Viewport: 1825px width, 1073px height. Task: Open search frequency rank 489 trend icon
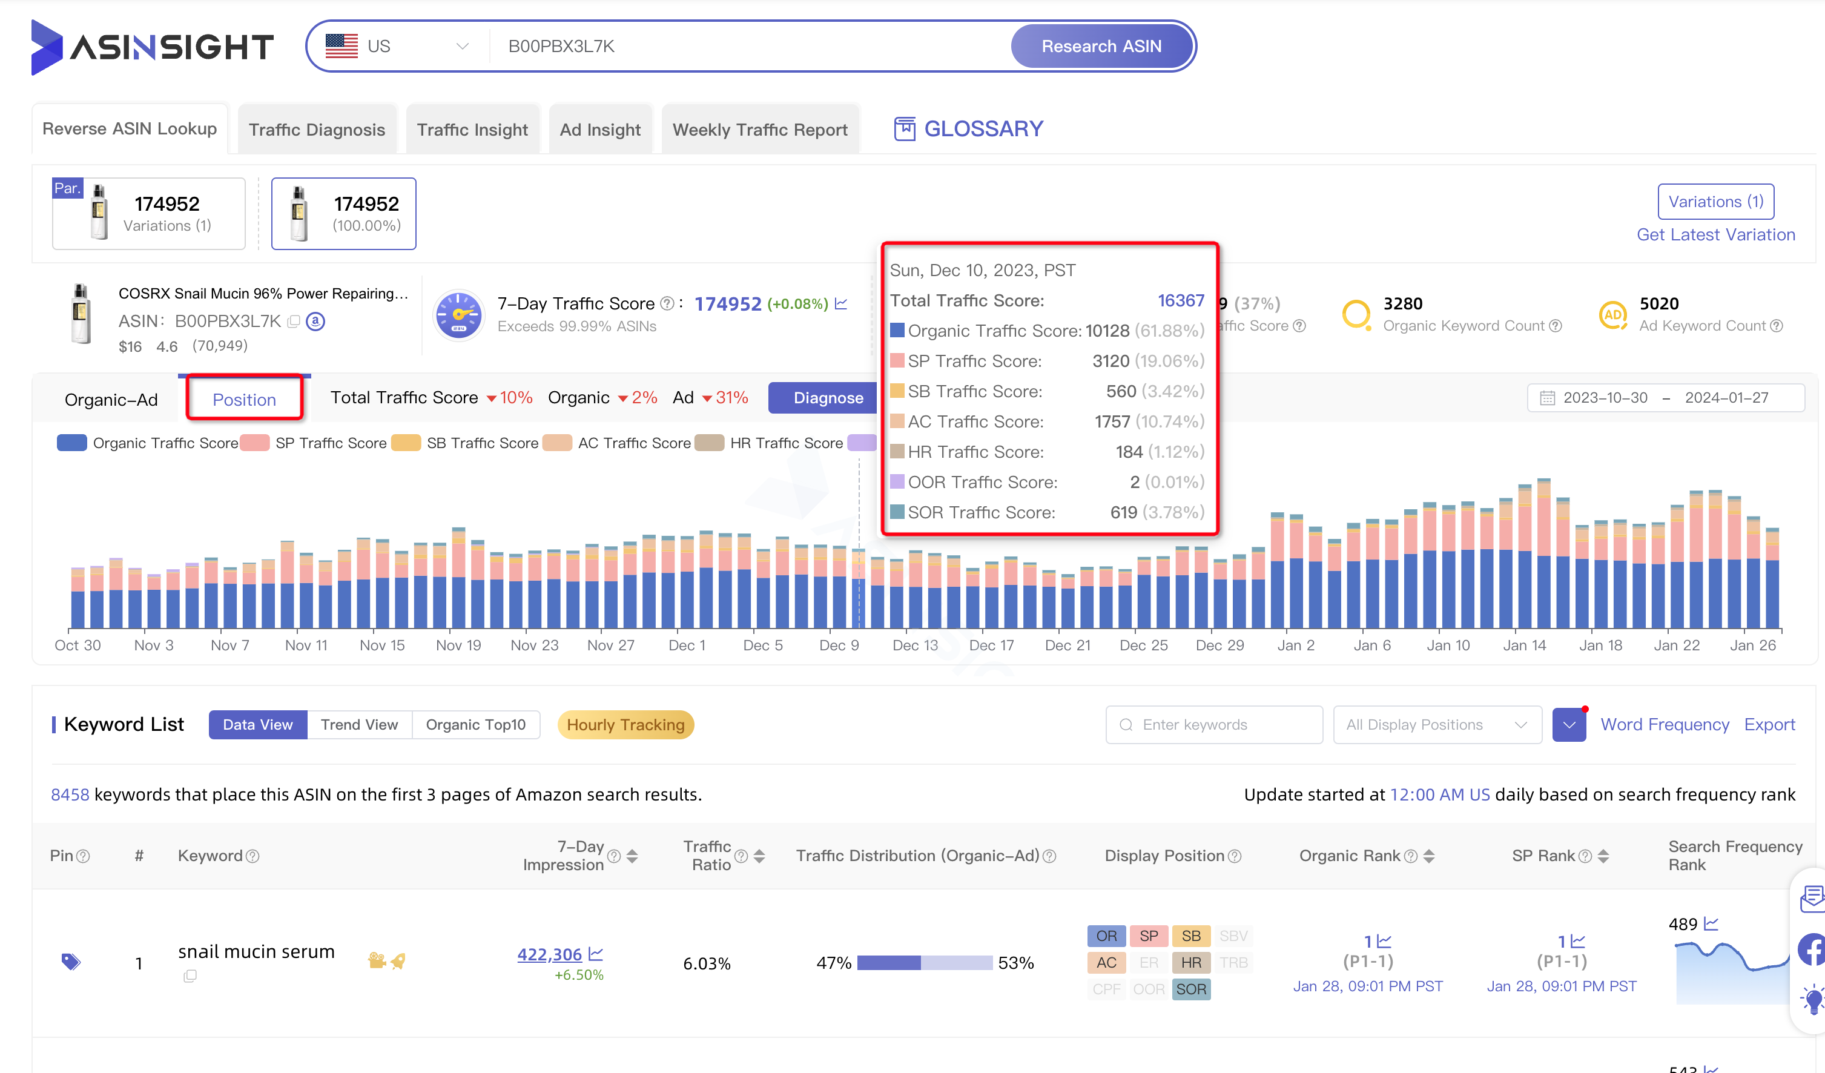1711,923
